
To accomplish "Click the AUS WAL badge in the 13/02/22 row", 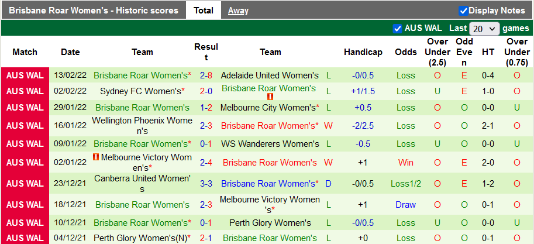I will tap(25, 75).
